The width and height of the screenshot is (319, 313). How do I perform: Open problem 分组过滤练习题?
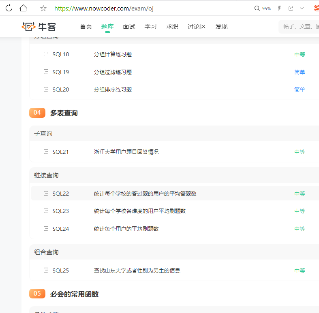[x=113, y=72]
